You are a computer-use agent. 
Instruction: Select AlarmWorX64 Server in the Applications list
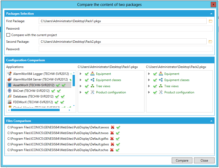(x=40, y=79)
